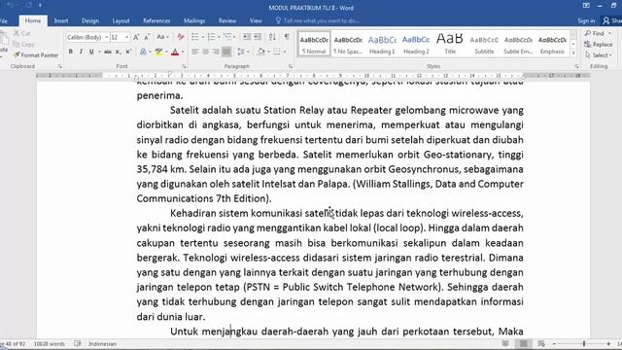Image resolution: width=622 pixels, height=350 pixels.
Task: Apply paragraph shading color
Action: pos(260,52)
